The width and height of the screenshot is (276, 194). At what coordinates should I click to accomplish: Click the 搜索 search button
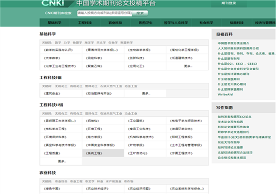coord(140,13)
